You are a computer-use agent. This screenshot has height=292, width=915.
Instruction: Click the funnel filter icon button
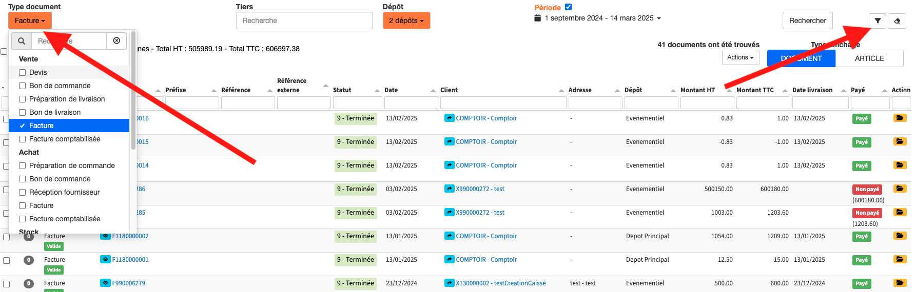click(878, 21)
